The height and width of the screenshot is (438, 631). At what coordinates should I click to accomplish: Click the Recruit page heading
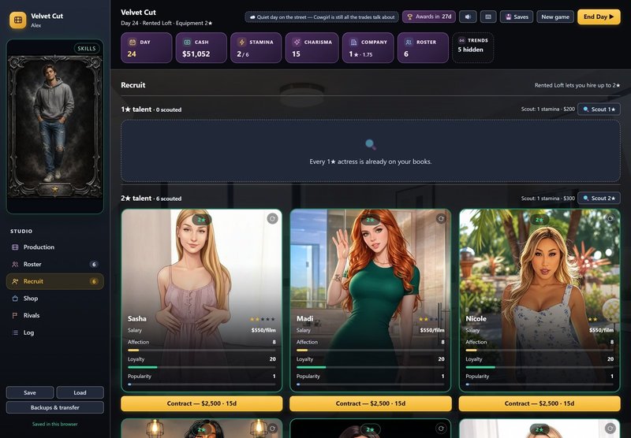[133, 85]
